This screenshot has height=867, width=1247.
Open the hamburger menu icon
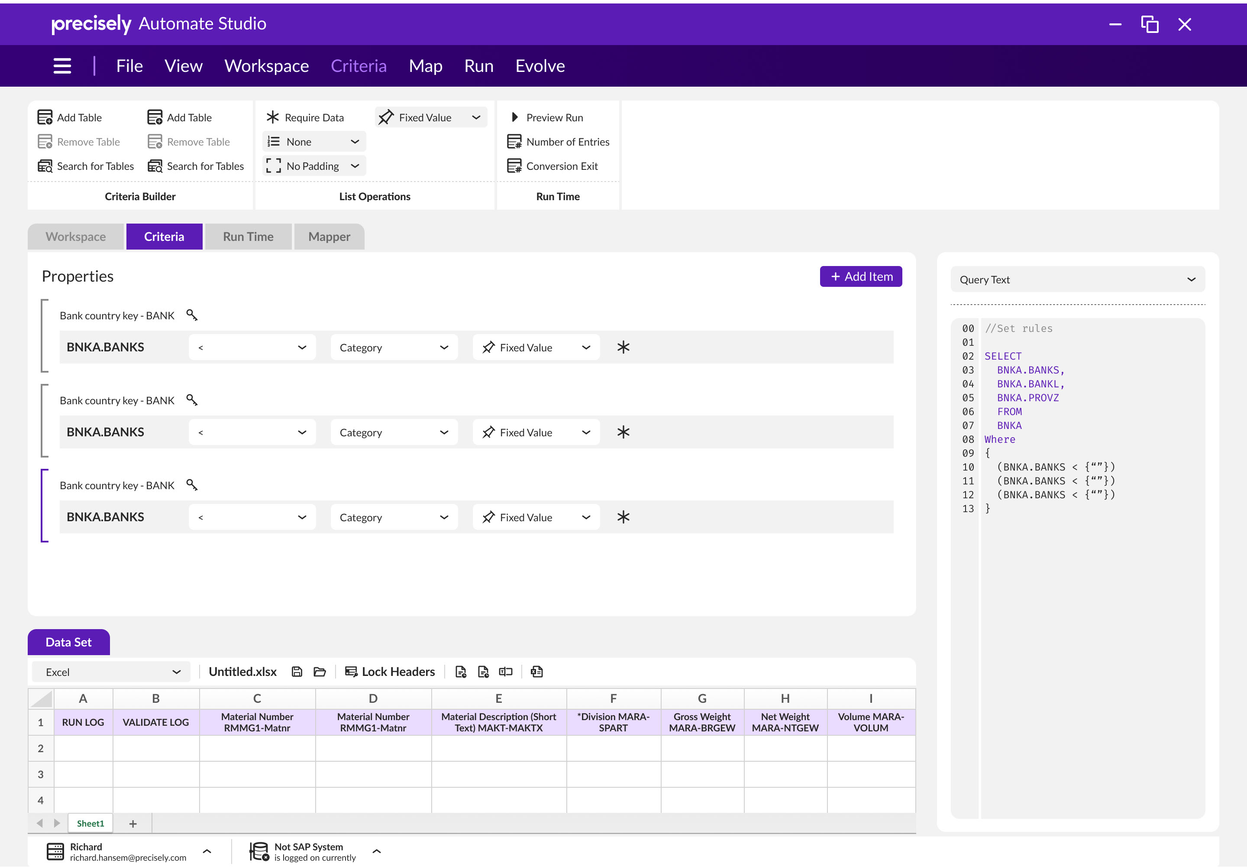(x=62, y=66)
